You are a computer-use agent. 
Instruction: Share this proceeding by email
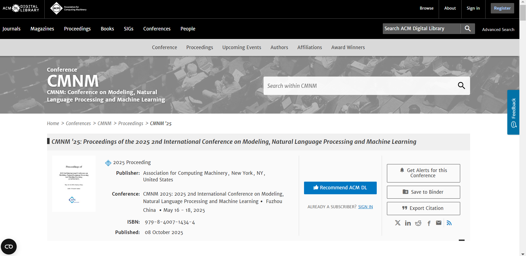[439, 223]
